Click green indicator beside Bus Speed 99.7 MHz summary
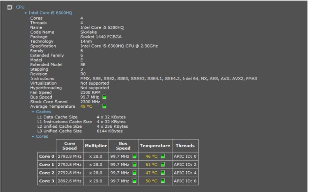Image resolution: width=309 pixels, height=192 pixels. click(104, 97)
